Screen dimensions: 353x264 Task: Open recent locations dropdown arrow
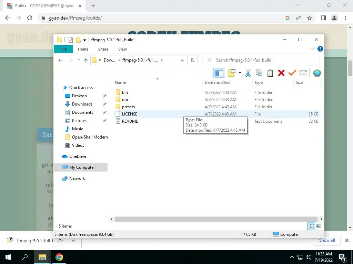point(79,60)
